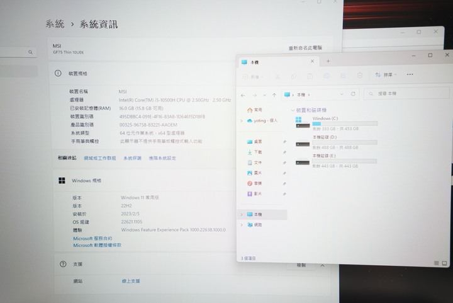Click the pin icon next to 影片
The width and height of the screenshot is (453, 303).
(284, 194)
